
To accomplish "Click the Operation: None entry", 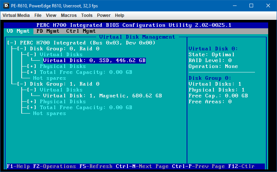I will pos(213,66).
